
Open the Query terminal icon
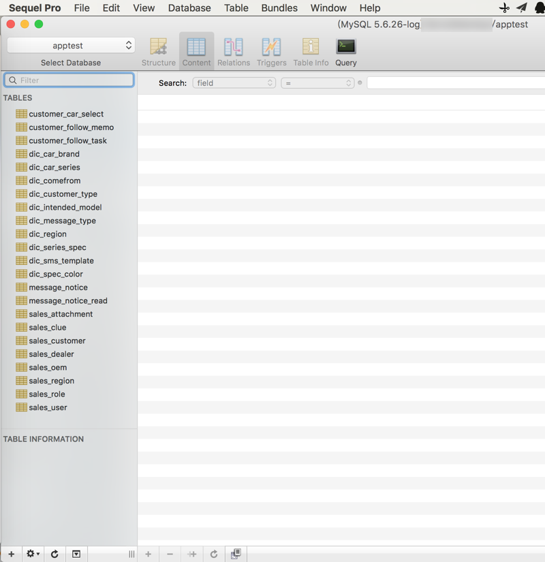pos(346,46)
